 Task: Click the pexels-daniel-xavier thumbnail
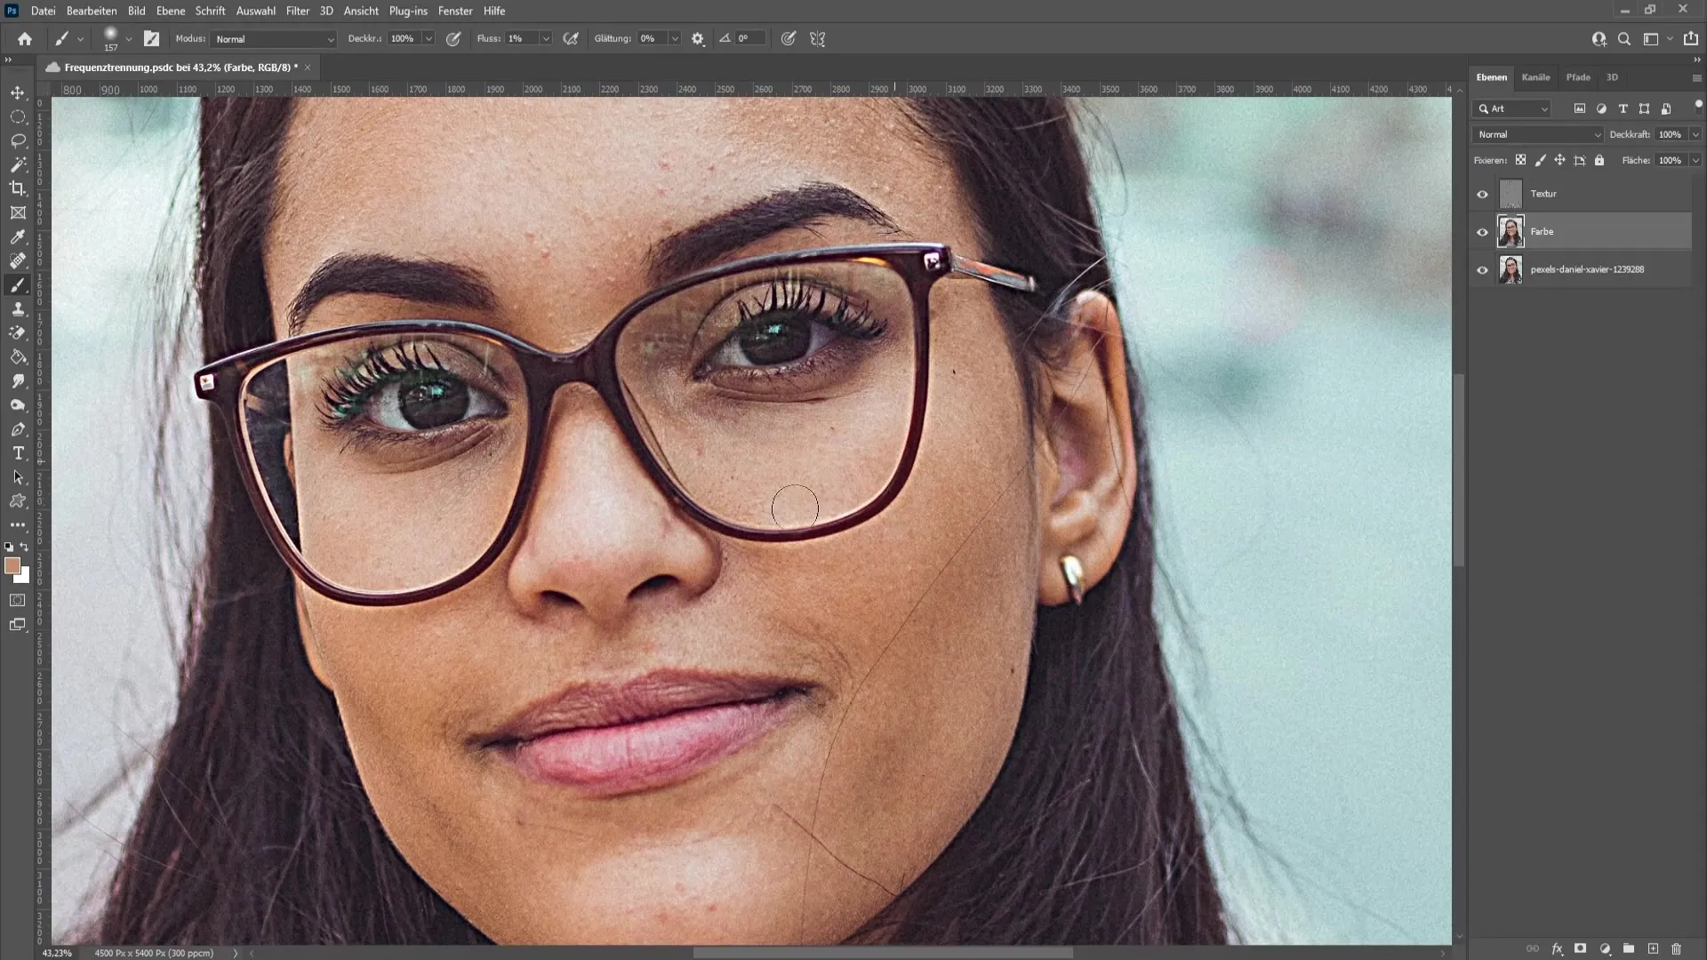coord(1511,268)
